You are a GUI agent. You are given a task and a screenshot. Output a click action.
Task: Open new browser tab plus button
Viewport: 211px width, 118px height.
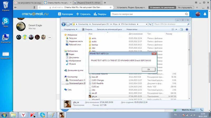pos(105,3)
